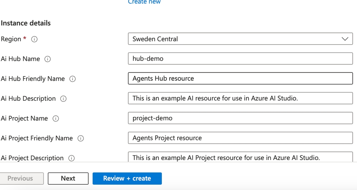The image size is (357, 190).
Task: Click the info icon next to Ai Project Name
Action: tap(56, 119)
